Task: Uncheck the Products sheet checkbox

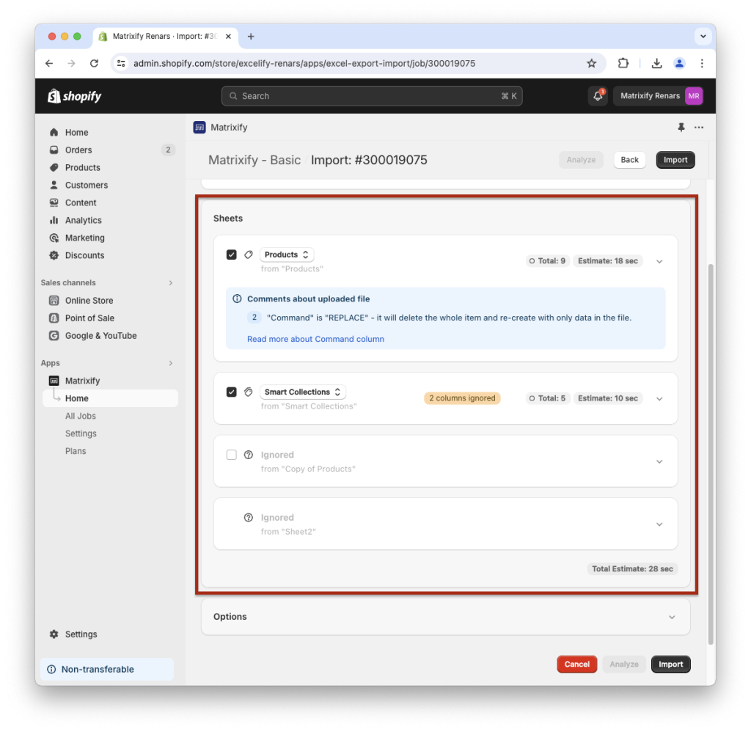Action: coord(232,255)
